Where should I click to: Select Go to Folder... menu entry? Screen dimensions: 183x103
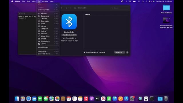coord(48,51)
